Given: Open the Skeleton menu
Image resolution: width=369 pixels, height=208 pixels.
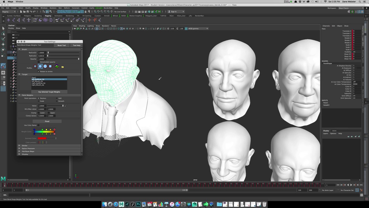Looking at the screenshot, I should [x=53, y=8].
